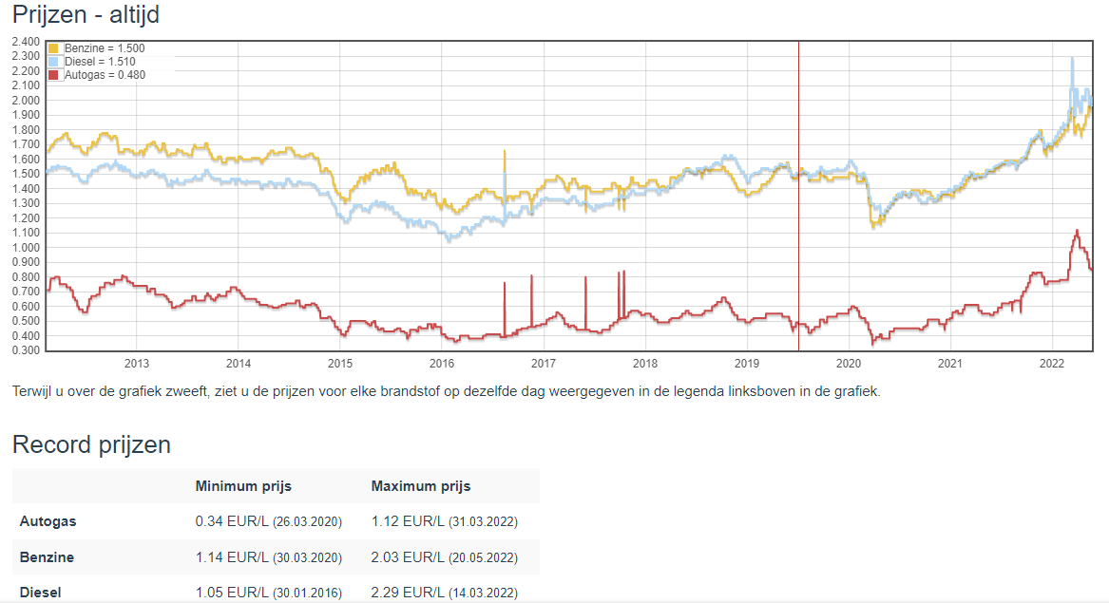1109x603 pixels.
Task: Select the Benzine row label in table
Action: 47,557
